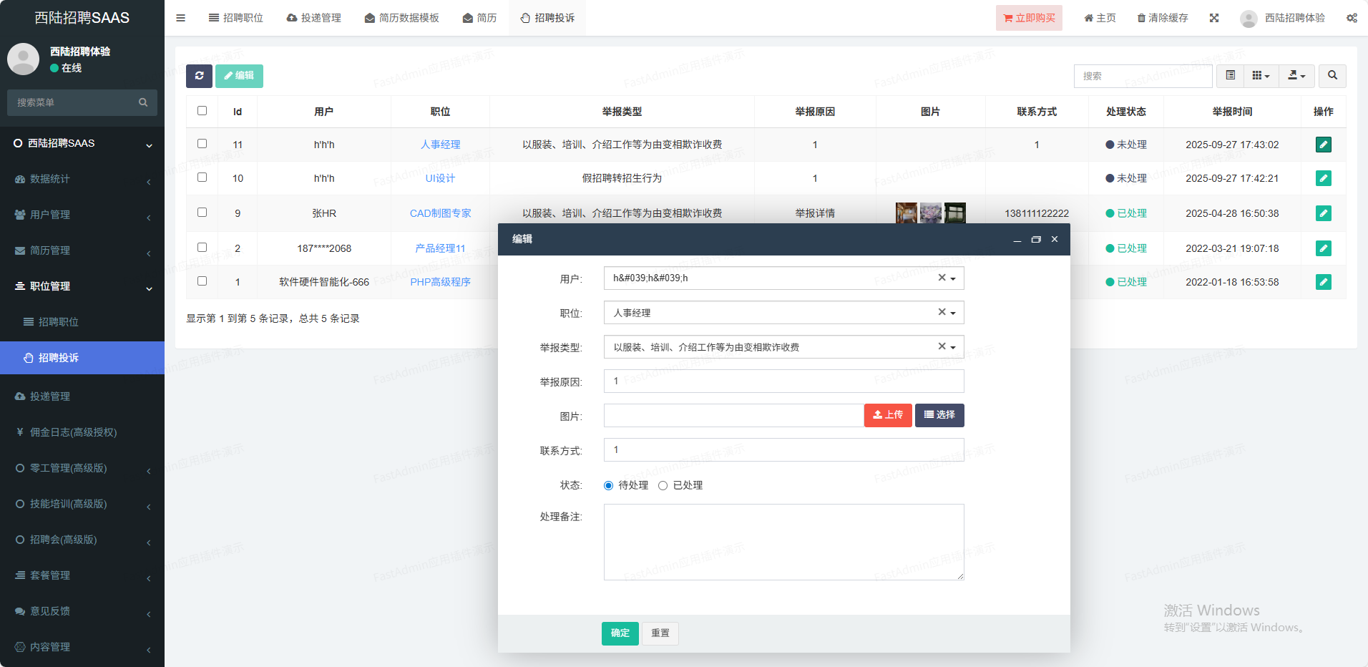Select the 已处理 radio option
The image size is (1368, 667).
663,486
